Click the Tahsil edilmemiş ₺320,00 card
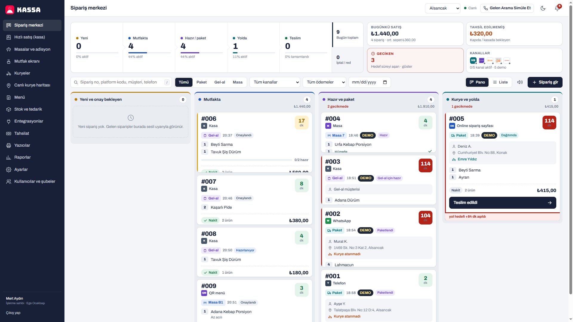Screen dimensions: 573x322 click(x=514, y=34)
